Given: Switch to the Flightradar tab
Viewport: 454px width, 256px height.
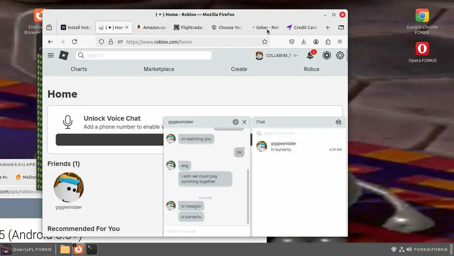Looking at the screenshot, I should (x=189, y=27).
